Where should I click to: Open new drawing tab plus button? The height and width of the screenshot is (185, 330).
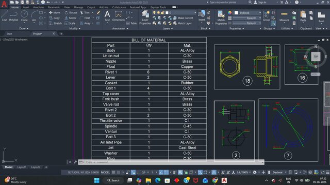pos(61,34)
